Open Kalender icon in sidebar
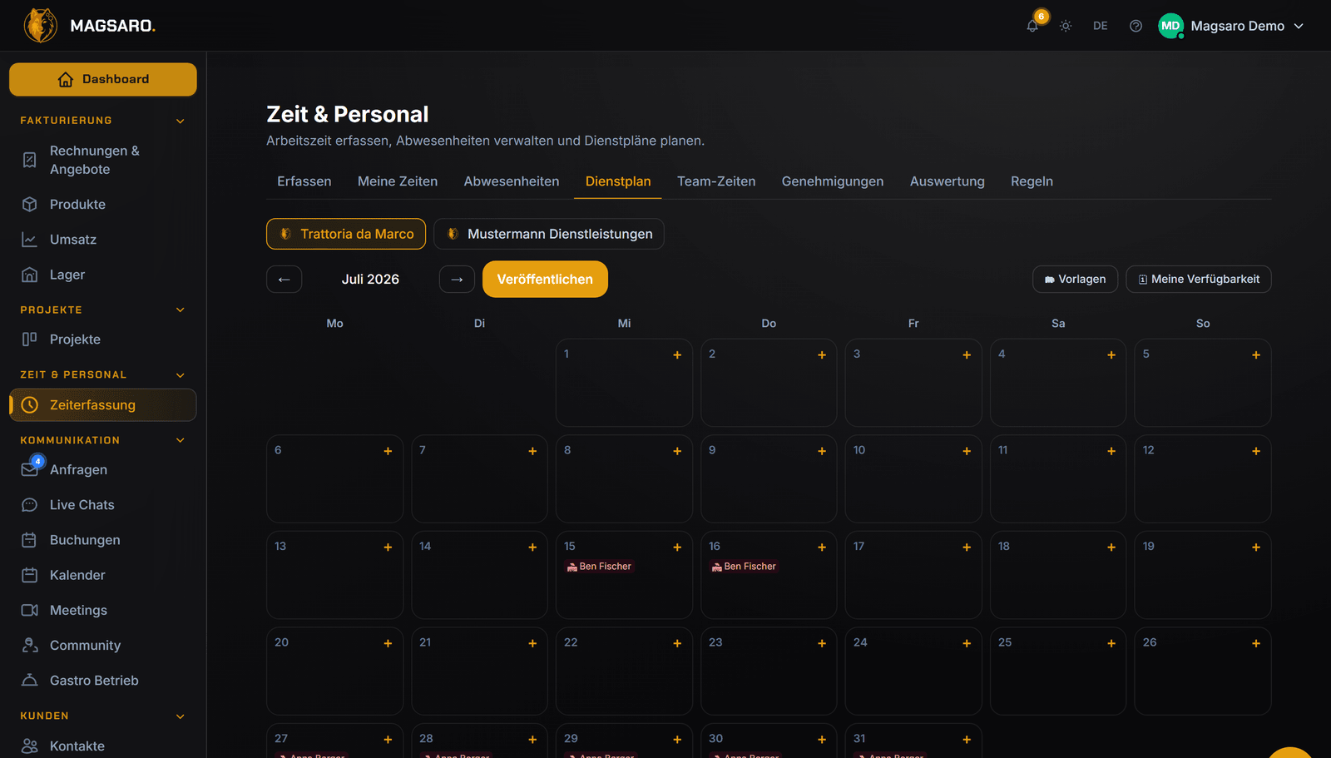The height and width of the screenshot is (758, 1331). tap(29, 575)
